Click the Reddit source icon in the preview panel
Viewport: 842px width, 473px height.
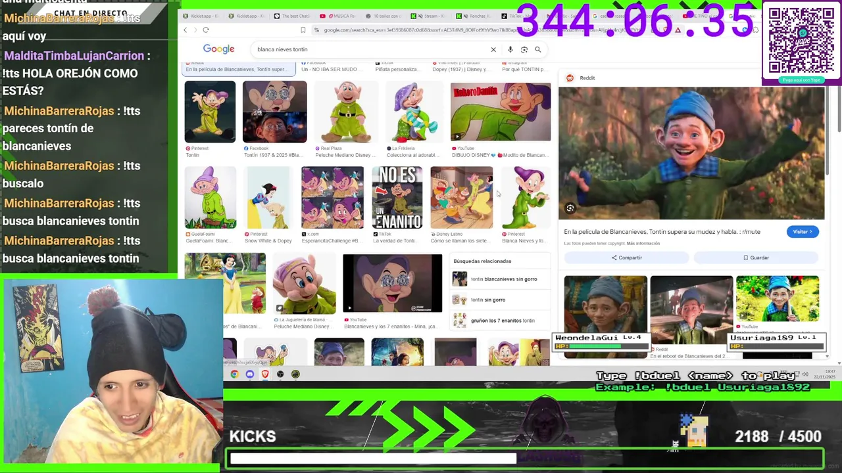pyautogui.click(x=570, y=78)
